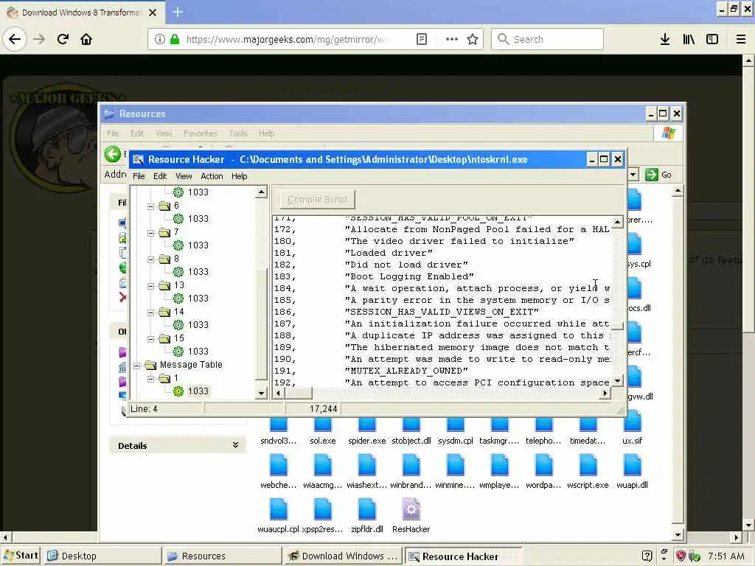Expand the Details panel chevron
Viewport: 755px width, 566px height.
point(235,445)
